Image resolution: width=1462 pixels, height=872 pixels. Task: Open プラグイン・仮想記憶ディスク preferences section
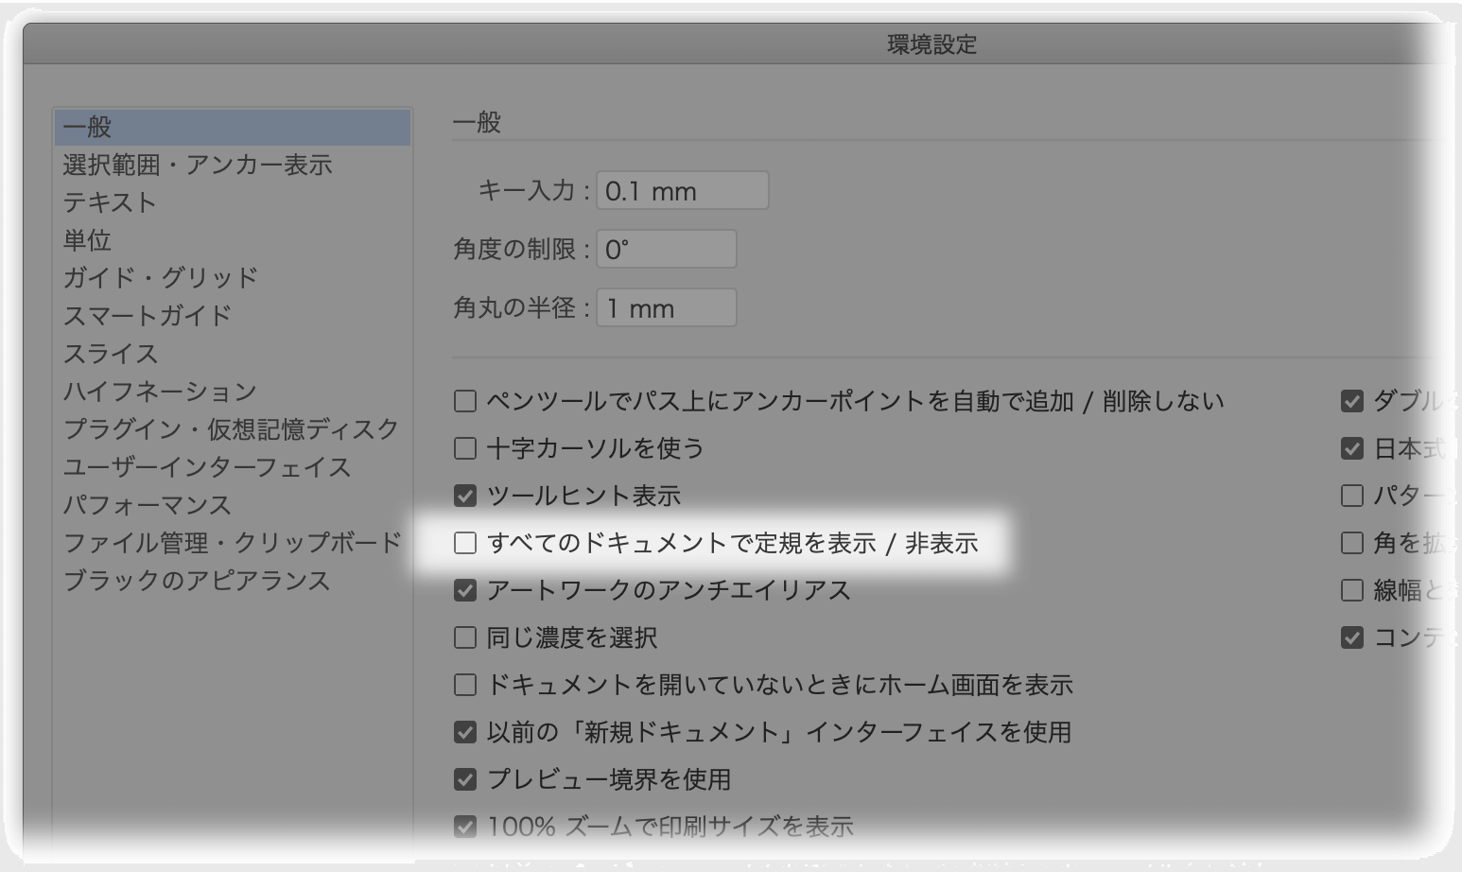click(232, 429)
